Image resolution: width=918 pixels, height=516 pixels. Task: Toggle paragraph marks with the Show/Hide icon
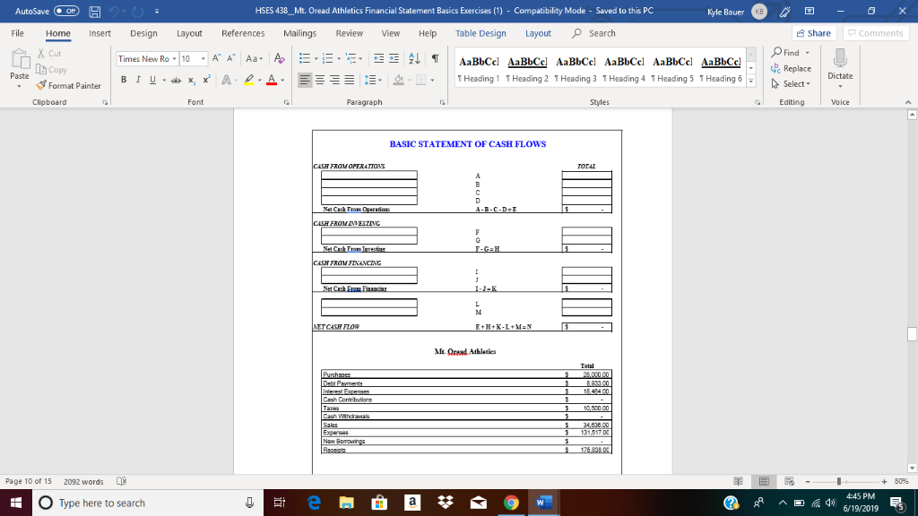pos(435,58)
